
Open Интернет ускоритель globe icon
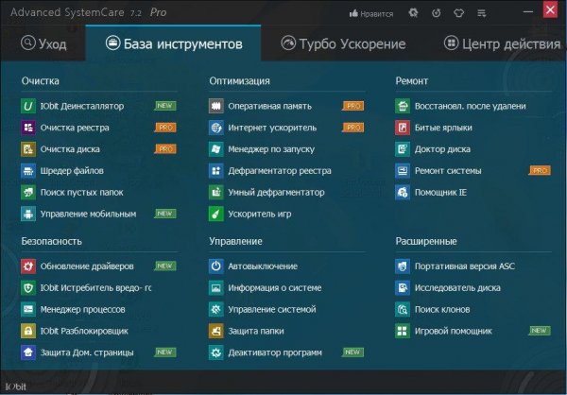point(216,128)
